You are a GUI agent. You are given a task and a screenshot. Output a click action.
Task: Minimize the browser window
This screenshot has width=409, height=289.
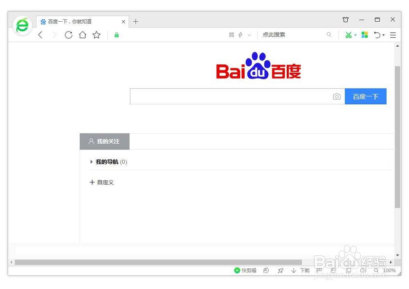tap(362, 20)
